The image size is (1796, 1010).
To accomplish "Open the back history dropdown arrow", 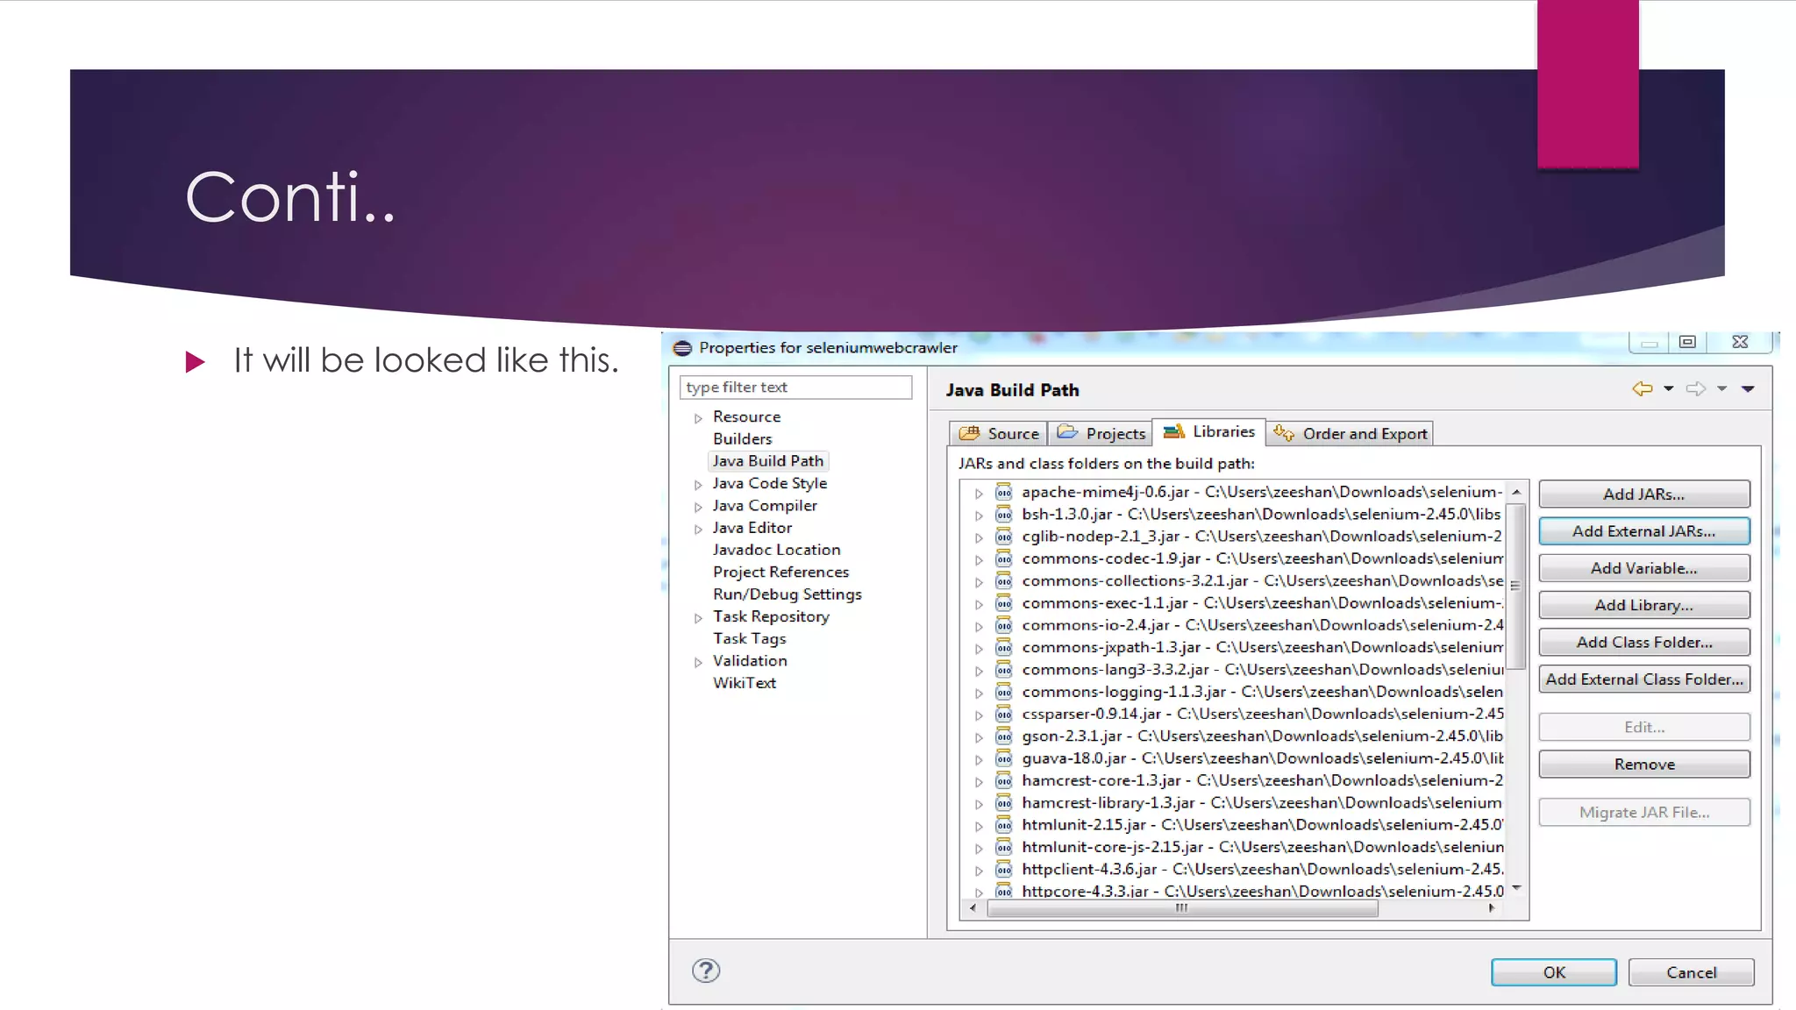I will click(1669, 388).
